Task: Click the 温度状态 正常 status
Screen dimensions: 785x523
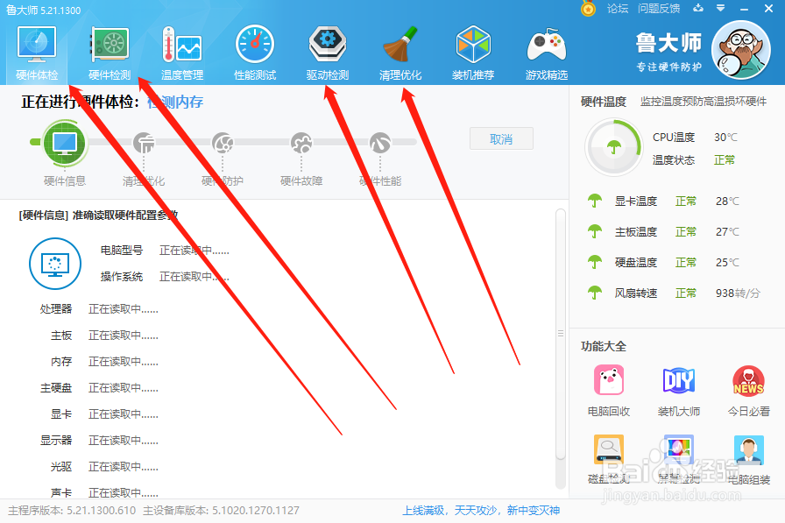Action: 725,160
